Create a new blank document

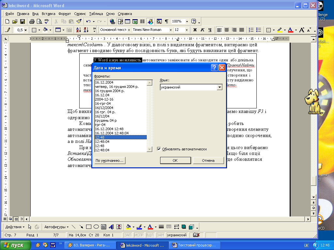tap(7, 21)
